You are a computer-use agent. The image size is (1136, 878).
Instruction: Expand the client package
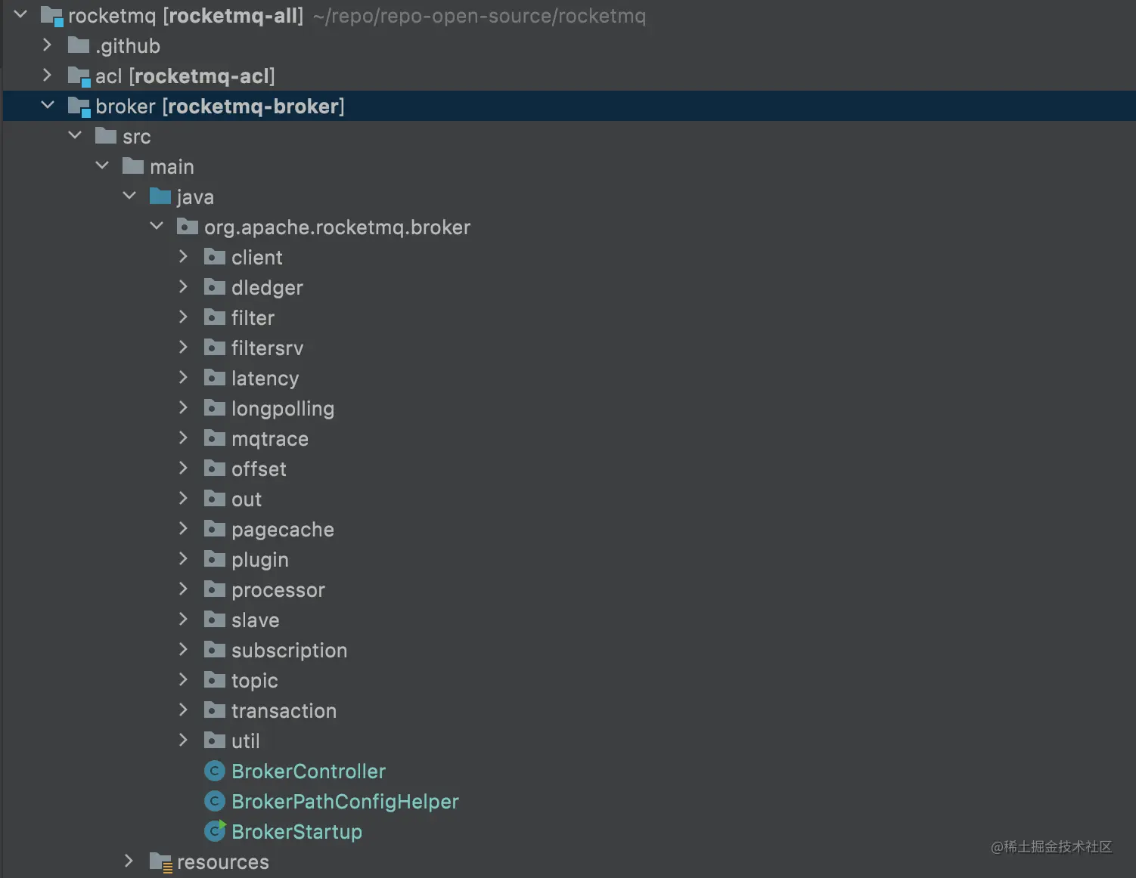183,257
